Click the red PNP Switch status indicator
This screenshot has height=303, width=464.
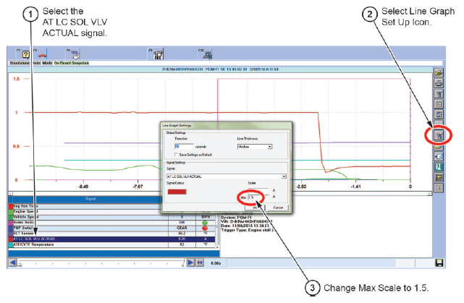[x=204, y=228]
